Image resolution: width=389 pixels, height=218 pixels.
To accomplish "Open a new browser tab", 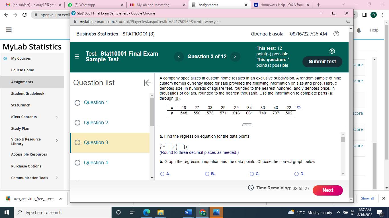I will coord(319,5).
